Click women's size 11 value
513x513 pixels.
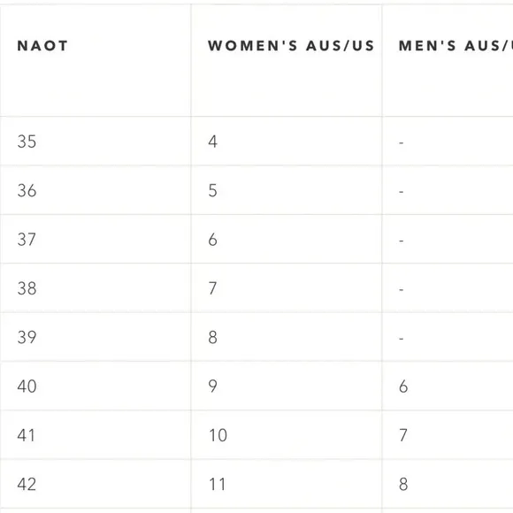point(218,484)
